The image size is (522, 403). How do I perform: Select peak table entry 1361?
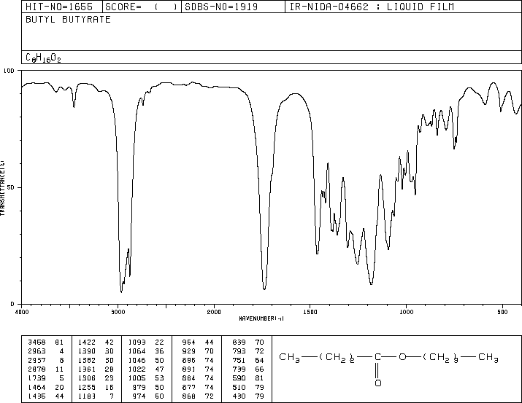pos(96,369)
